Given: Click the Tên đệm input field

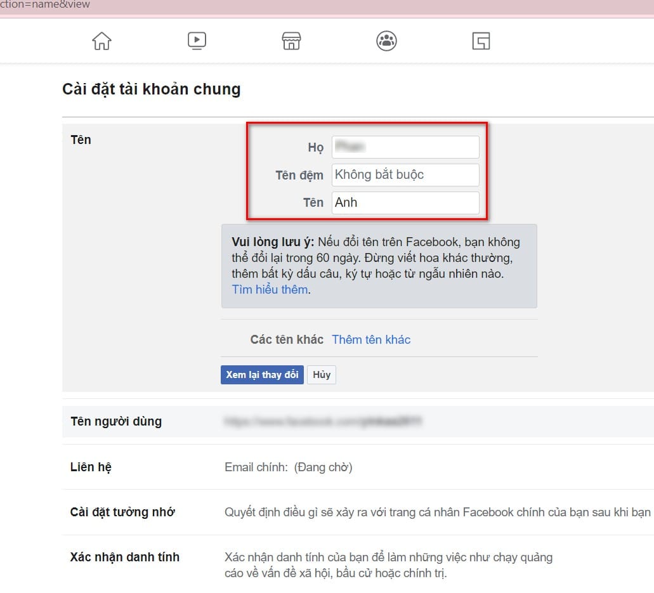Looking at the screenshot, I should pos(405,175).
